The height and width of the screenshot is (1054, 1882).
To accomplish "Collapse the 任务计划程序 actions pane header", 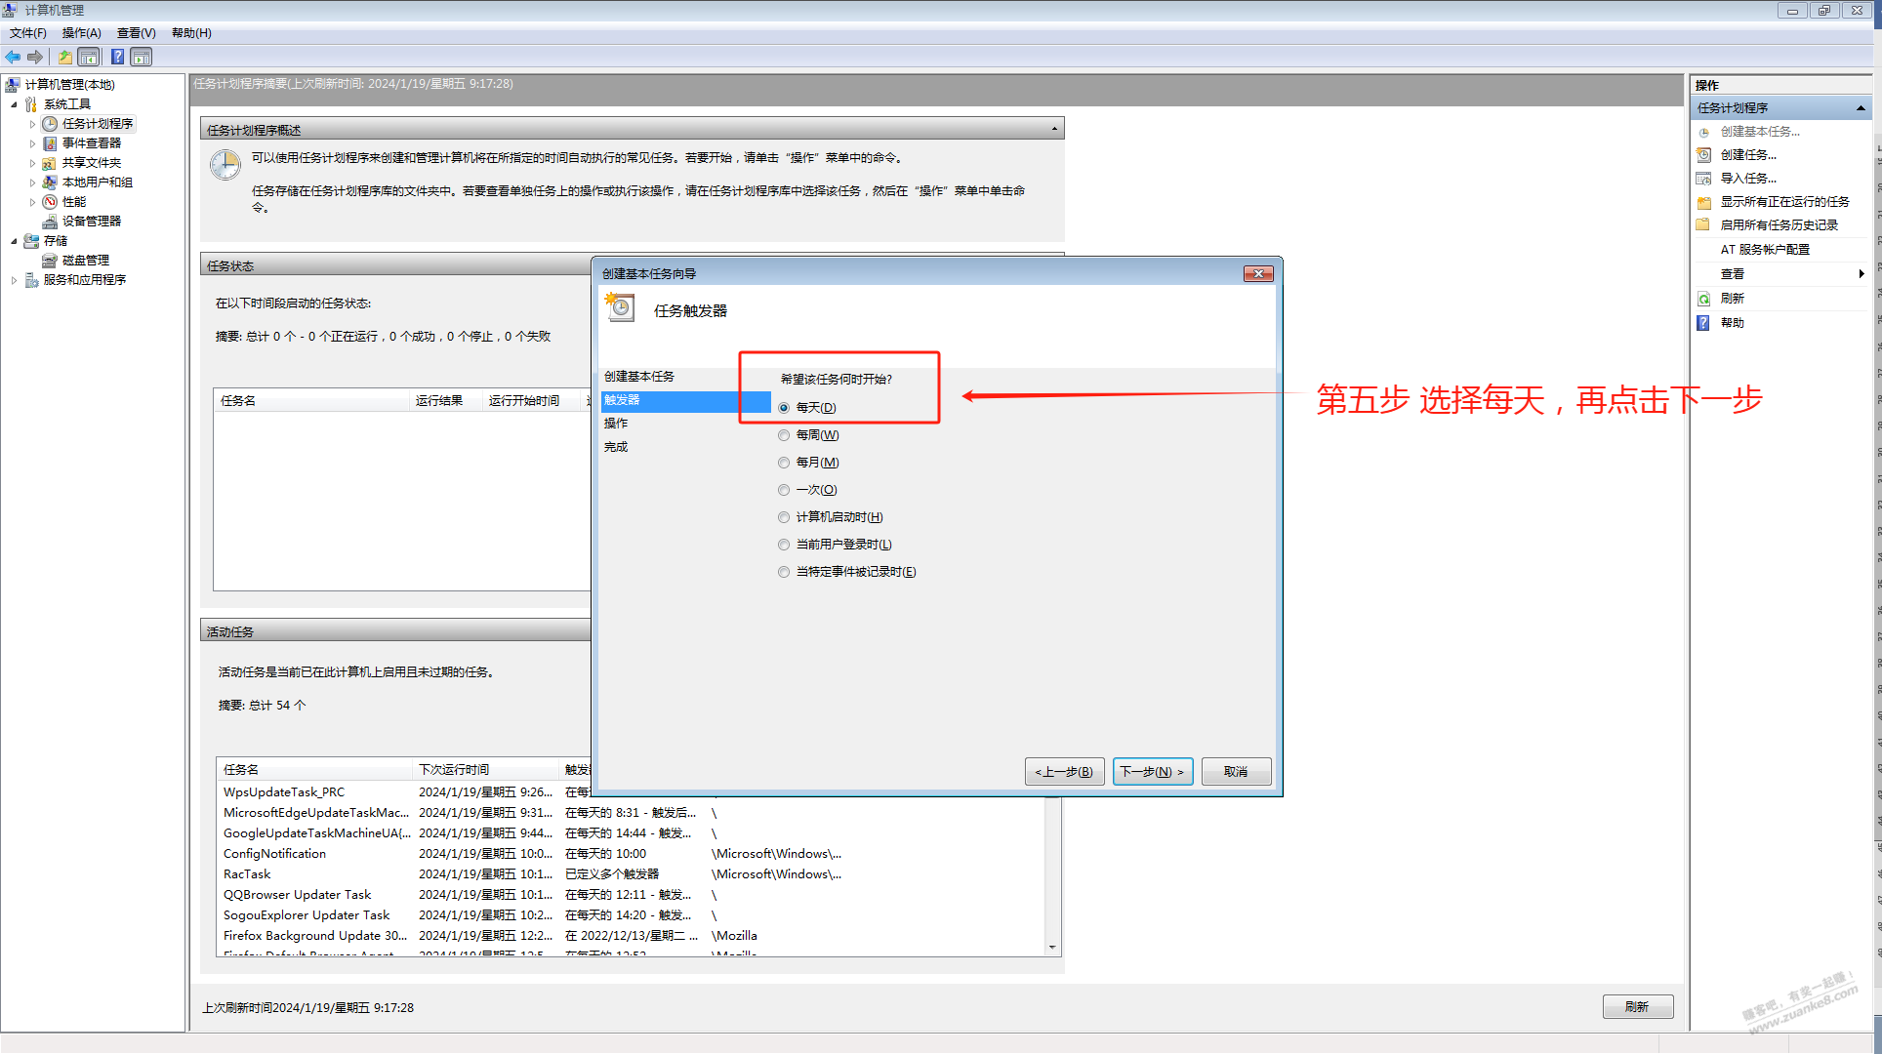I will point(1861,108).
